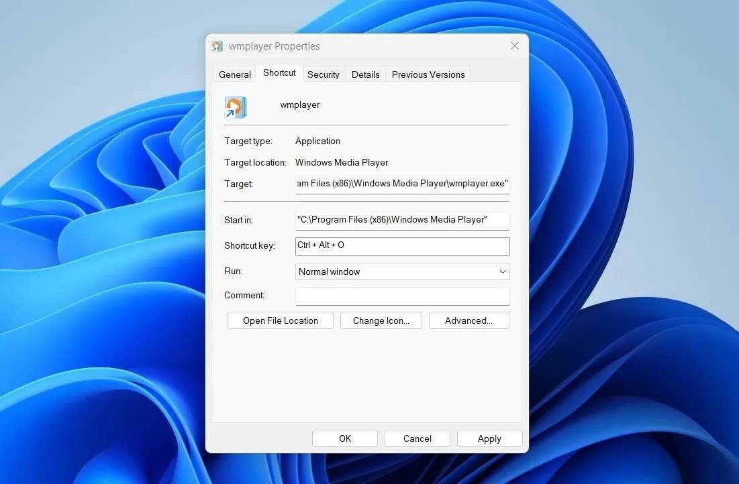
Task: Click the Windows Media Player shortcut icon
Action: (x=235, y=107)
